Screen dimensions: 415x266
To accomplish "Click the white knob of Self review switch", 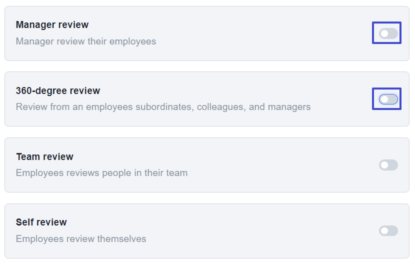I will [384, 231].
